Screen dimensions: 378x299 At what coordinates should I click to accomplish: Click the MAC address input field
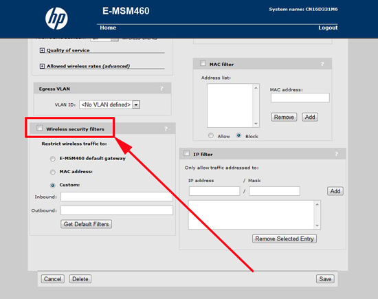click(300, 98)
